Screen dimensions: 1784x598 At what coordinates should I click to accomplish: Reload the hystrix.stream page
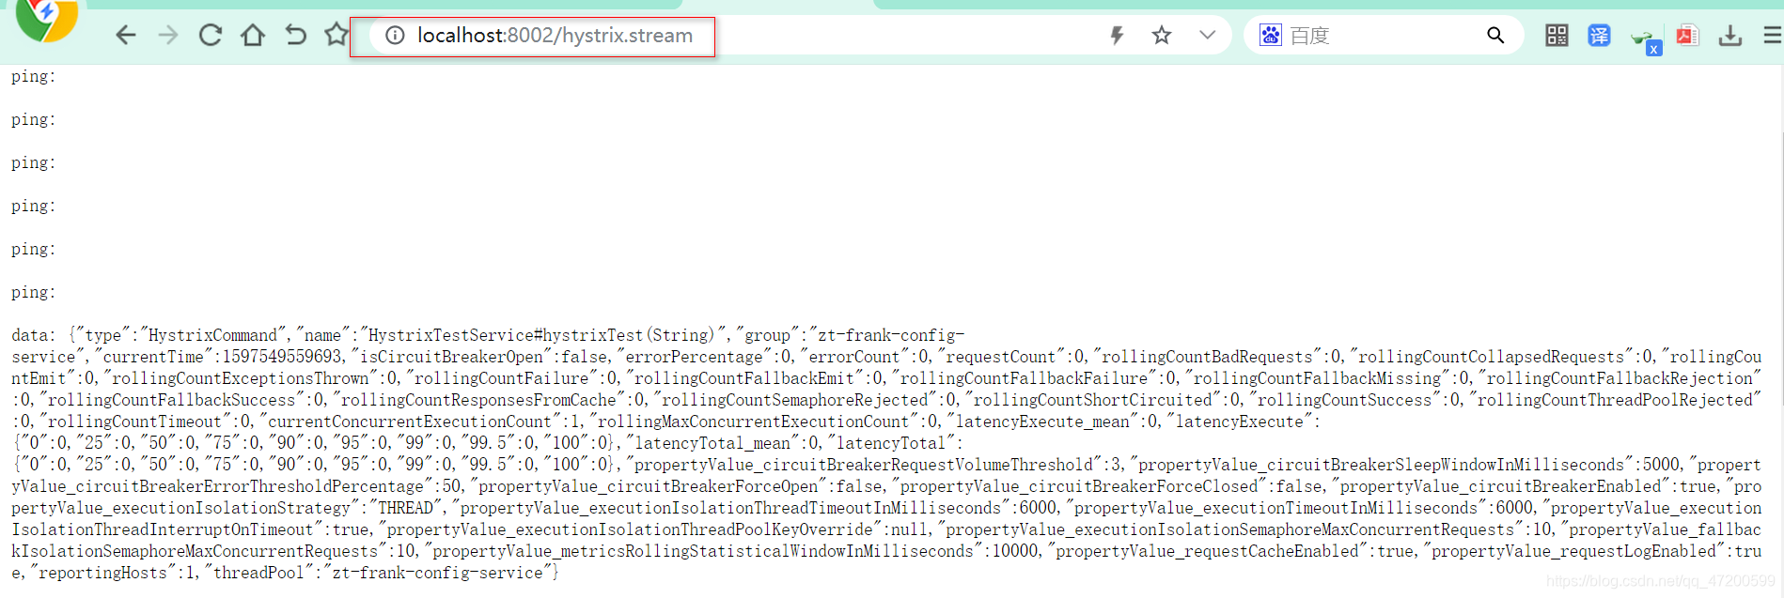coord(211,36)
